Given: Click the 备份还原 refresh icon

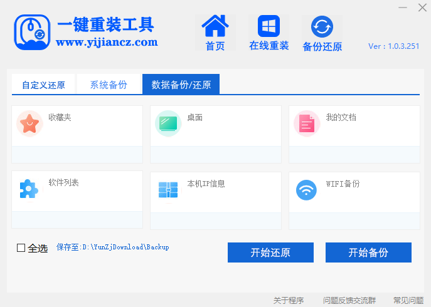Looking at the screenshot, I should coord(322,27).
